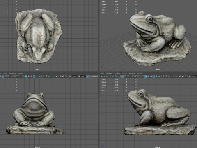
Task: Click Multisample Anti-aliasing in side view toolbar
Action: pyautogui.click(x=169, y=76)
